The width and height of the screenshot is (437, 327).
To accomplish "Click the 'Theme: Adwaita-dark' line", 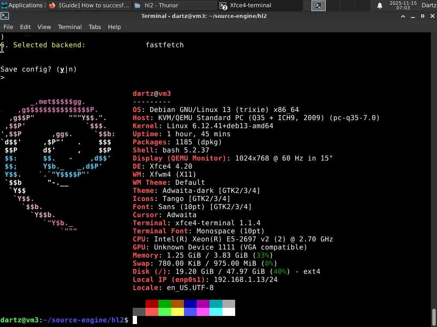I will pyautogui.click(x=196, y=190).
